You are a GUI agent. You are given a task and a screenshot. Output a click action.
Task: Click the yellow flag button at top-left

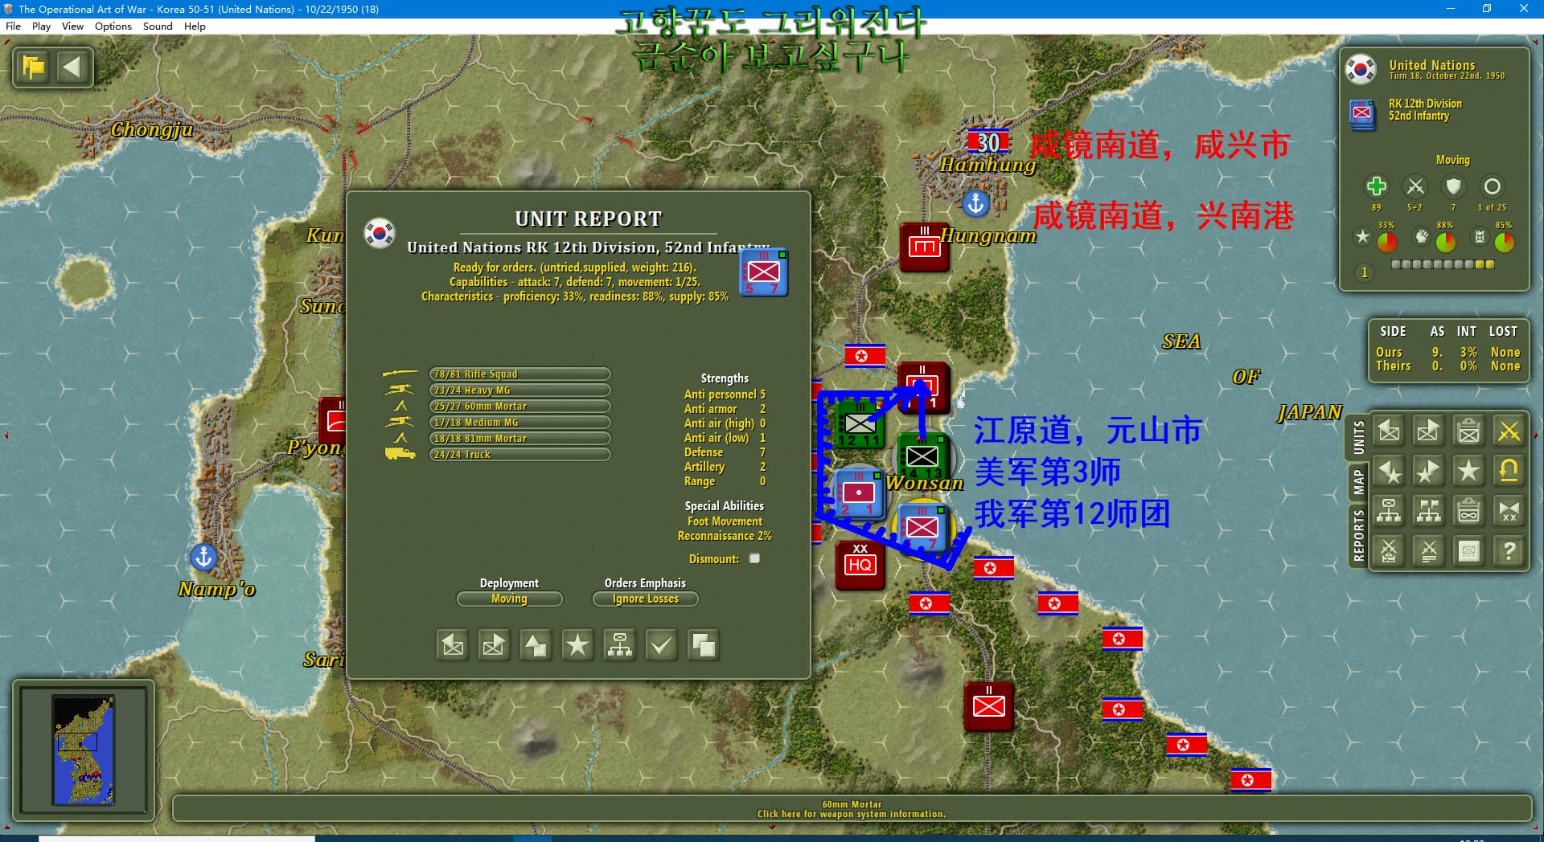pyautogui.click(x=34, y=67)
